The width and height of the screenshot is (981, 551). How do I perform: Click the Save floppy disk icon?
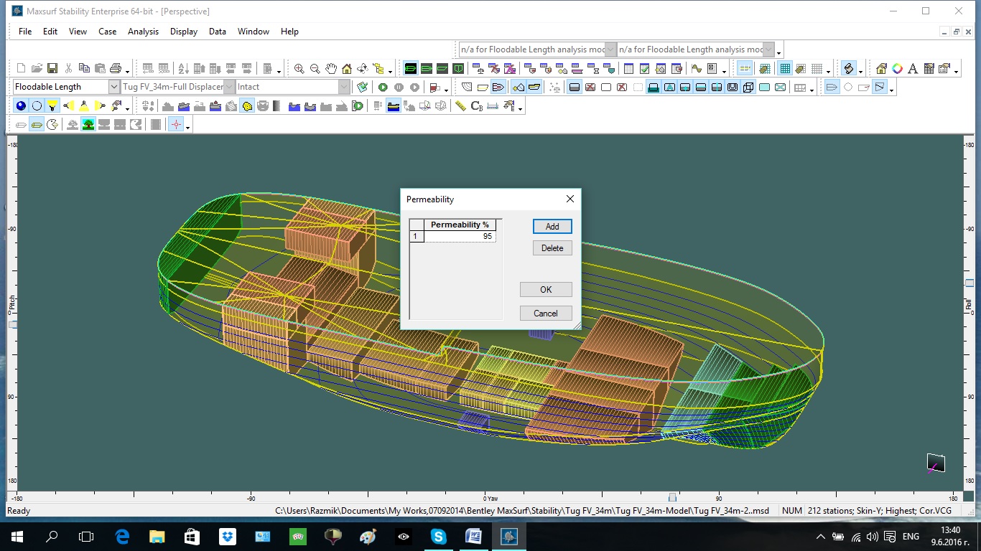52,69
